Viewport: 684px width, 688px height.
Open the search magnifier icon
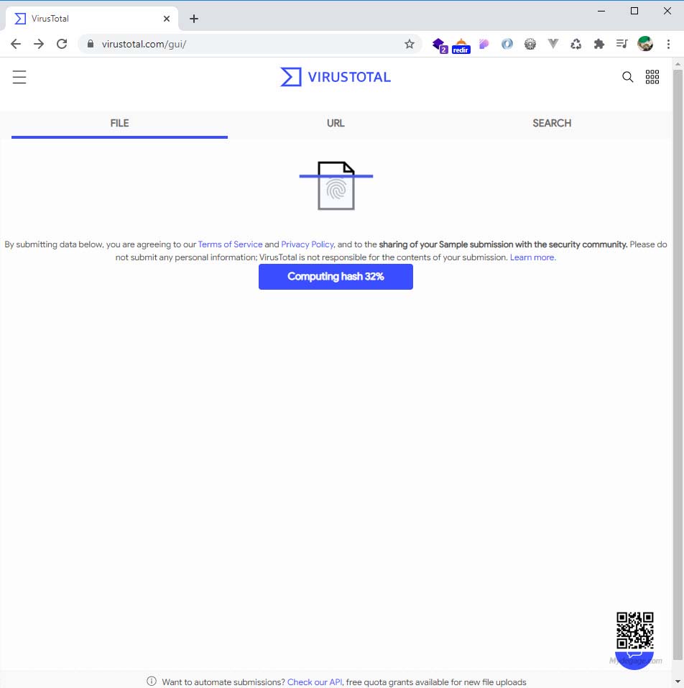pos(627,77)
